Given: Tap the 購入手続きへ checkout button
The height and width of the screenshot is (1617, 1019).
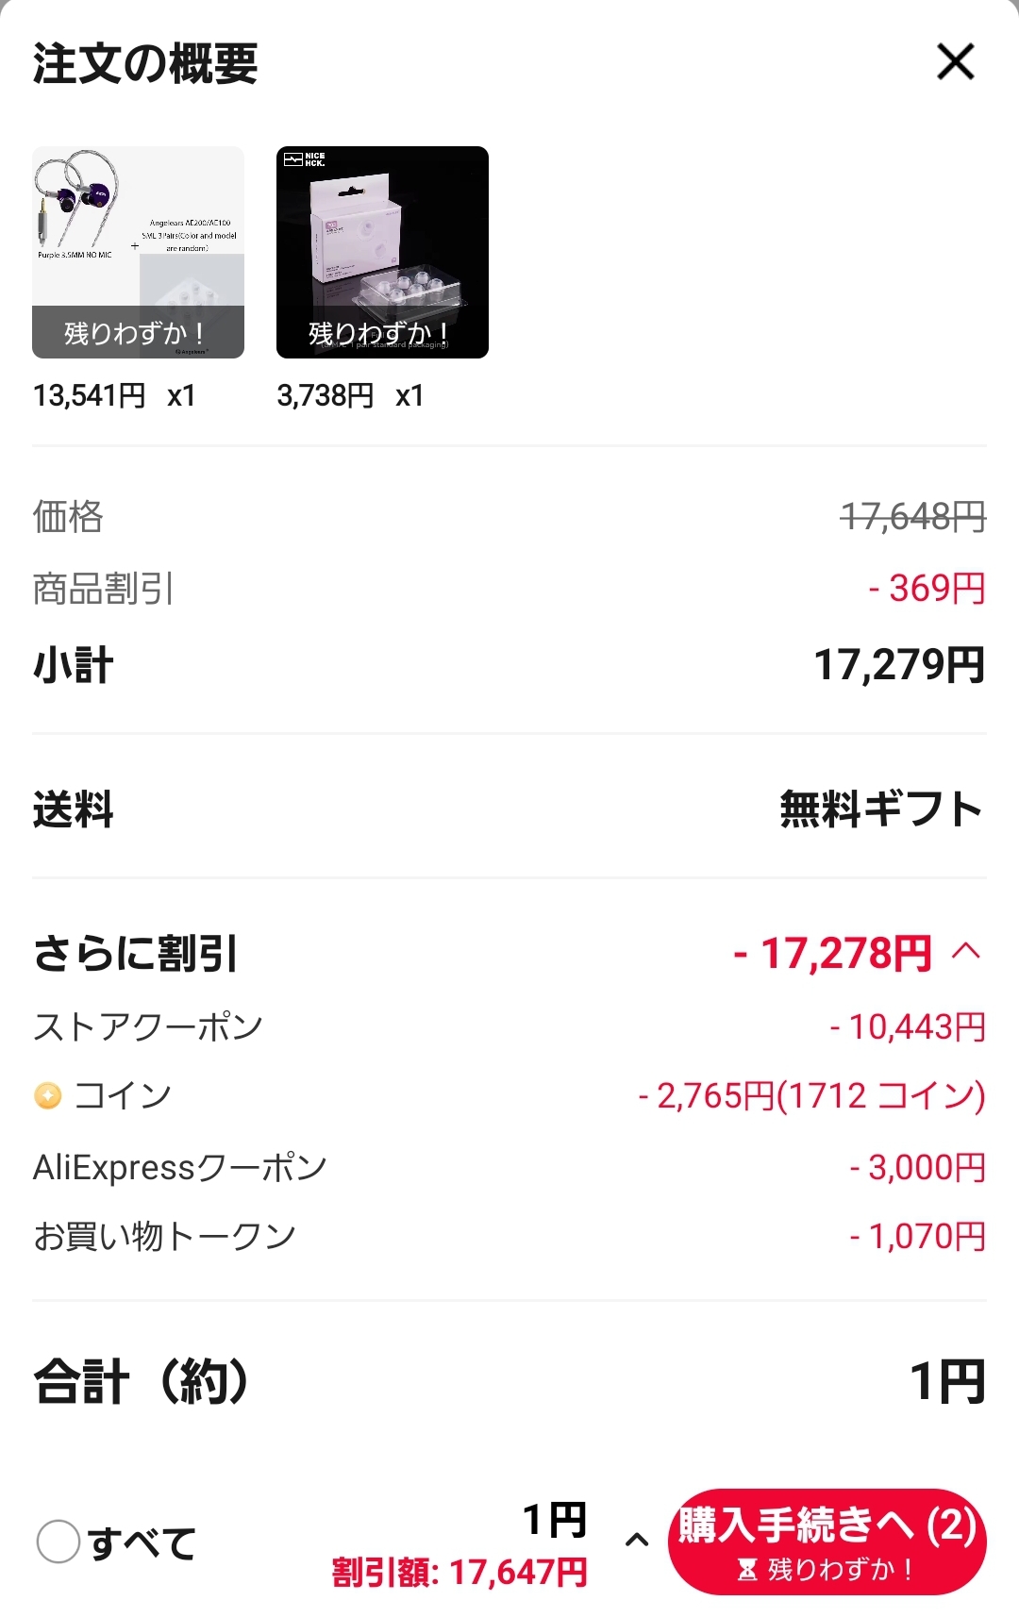Looking at the screenshot, I should (x=827, y=1542).
